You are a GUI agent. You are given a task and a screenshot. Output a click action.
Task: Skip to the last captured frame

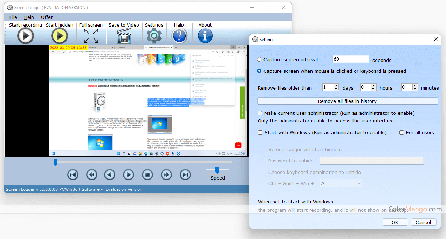click(x=185, y=175)
